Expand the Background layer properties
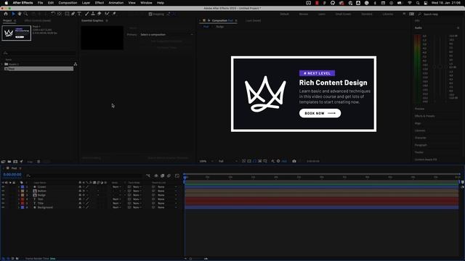The image size is (465, 261). [19, 207]
